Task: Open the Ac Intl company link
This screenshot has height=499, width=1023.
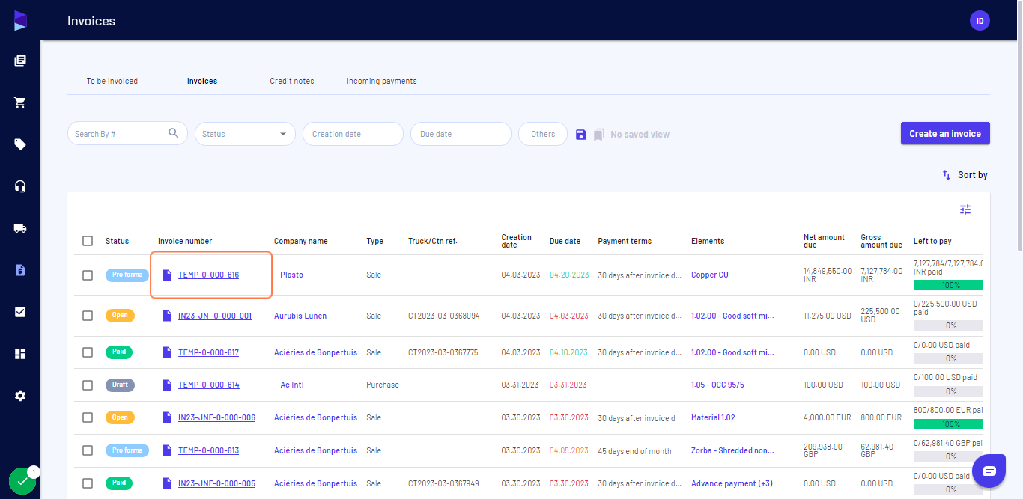Action: pyautogui.click(x=291, y=385)
